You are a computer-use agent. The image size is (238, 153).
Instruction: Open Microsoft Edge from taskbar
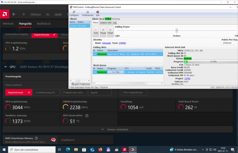(68, 150)
